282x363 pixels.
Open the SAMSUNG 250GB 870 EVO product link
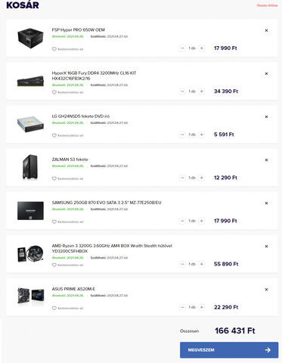pyautogui.click(x=107, y=203)
